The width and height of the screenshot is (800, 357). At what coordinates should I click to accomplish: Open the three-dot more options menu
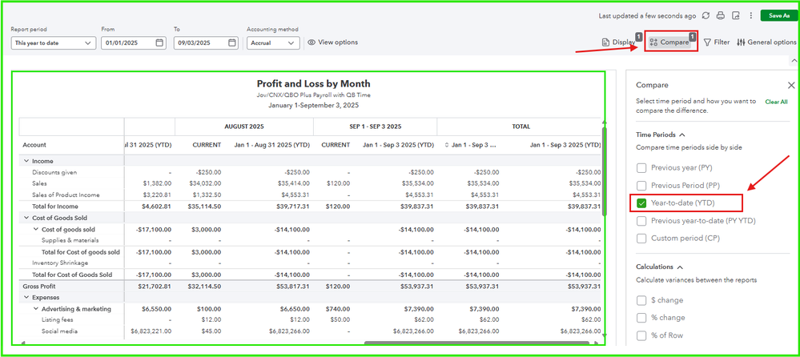[x=750, y=16]
